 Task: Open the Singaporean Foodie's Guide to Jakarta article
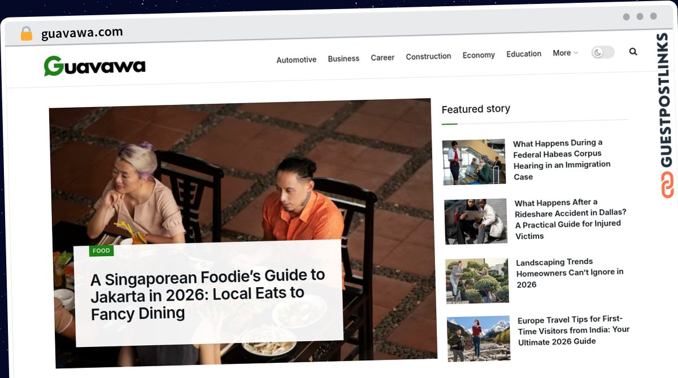[208, 294]
